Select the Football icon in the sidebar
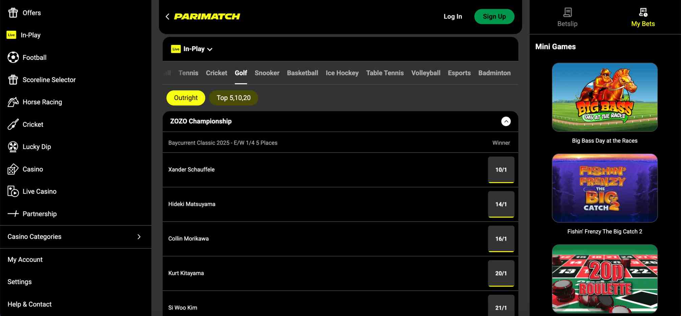This screenshot has height=316, width=681. point(13,57)
